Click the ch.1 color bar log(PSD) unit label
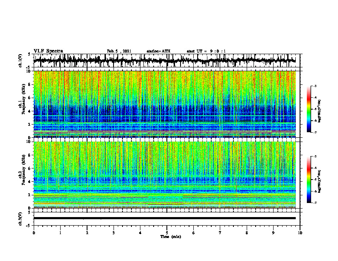The width and height of the screenshot is (338, 261). click(320, 111)
